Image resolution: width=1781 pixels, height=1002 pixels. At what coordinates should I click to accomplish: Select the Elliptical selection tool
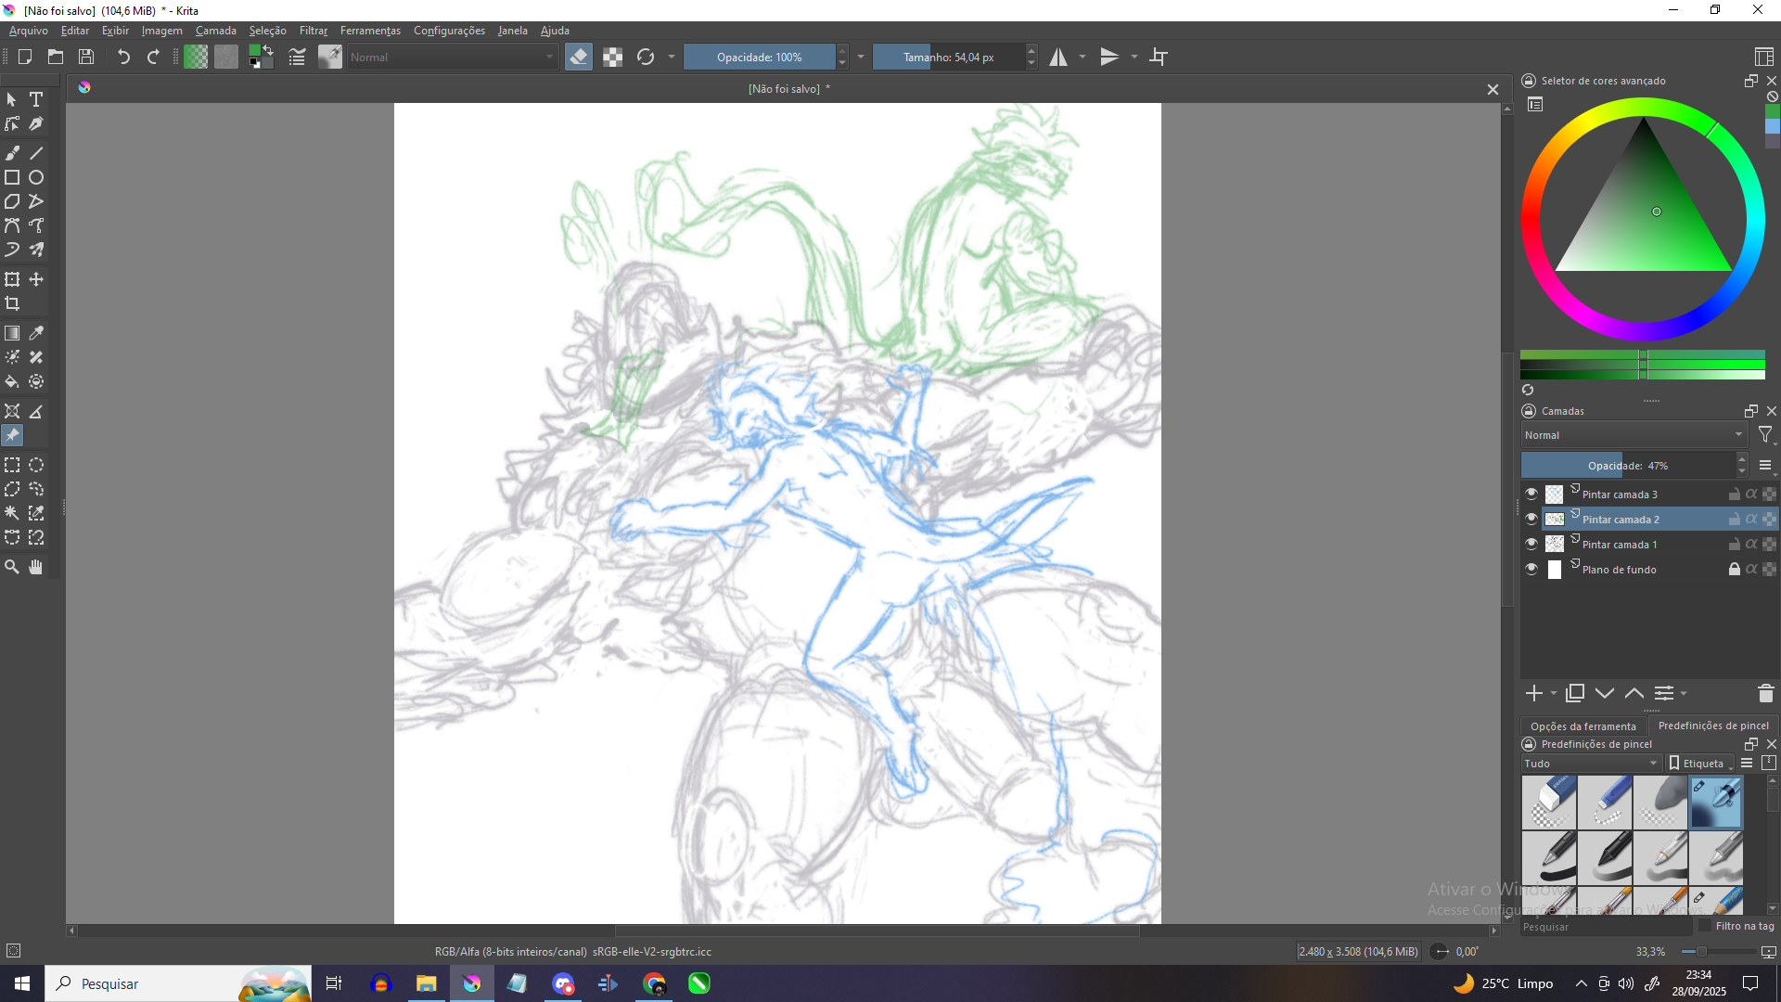coord(36,465)
